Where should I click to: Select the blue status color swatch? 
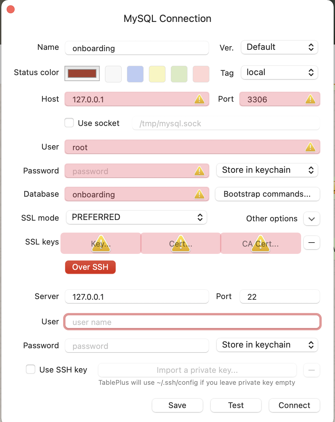point(135,74)
